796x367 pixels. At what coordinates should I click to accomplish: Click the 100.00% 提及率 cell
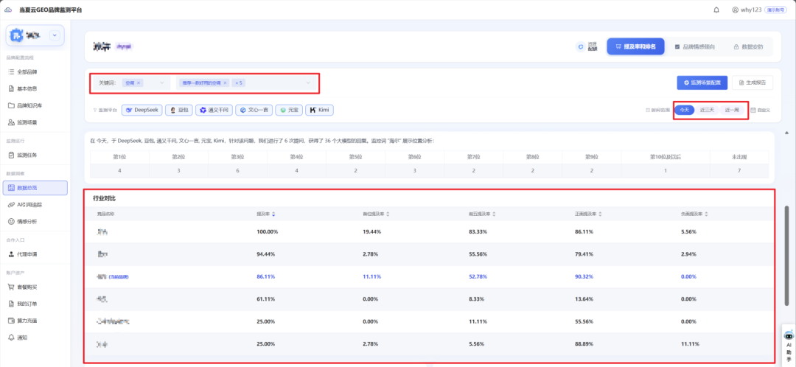tap(267, 231)
